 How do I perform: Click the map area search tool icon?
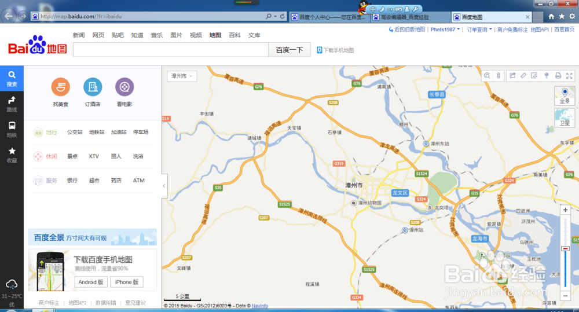tap(487, 76)
